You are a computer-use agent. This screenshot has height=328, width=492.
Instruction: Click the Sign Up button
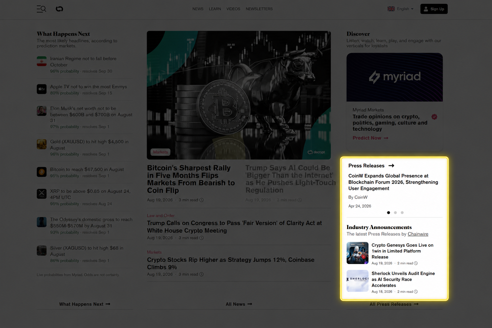[434, 9]
